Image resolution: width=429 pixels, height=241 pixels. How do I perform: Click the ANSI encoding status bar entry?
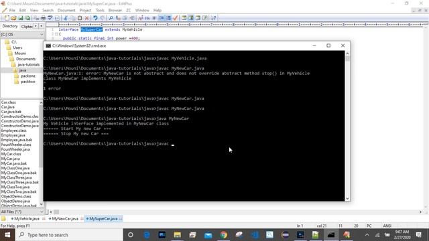[387, 226]
